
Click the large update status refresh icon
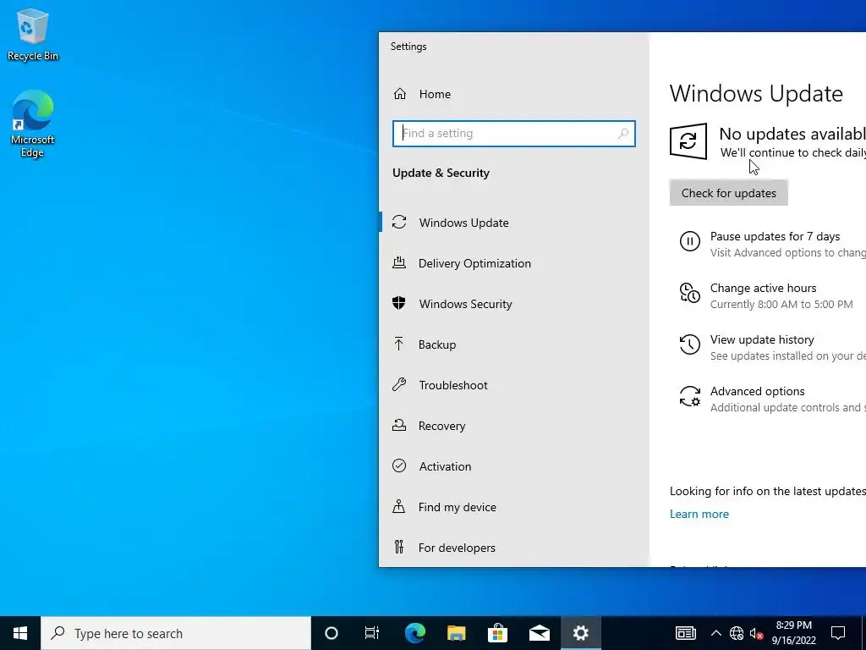688,141
